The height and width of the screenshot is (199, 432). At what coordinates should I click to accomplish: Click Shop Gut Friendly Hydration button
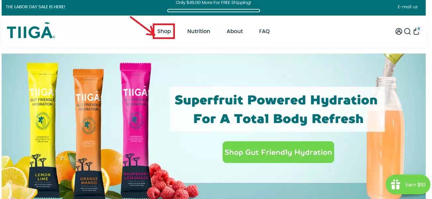[278, 152]
